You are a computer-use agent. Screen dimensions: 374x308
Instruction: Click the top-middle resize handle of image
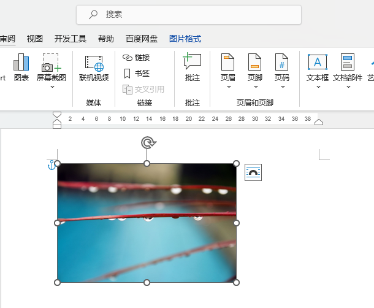click(147, 164)
